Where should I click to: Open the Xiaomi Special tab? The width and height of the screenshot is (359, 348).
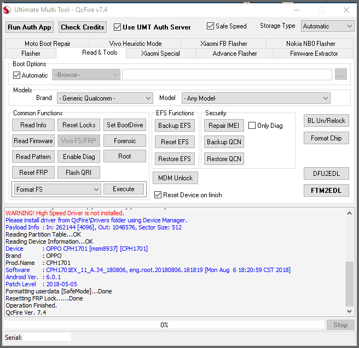(160, 54)
